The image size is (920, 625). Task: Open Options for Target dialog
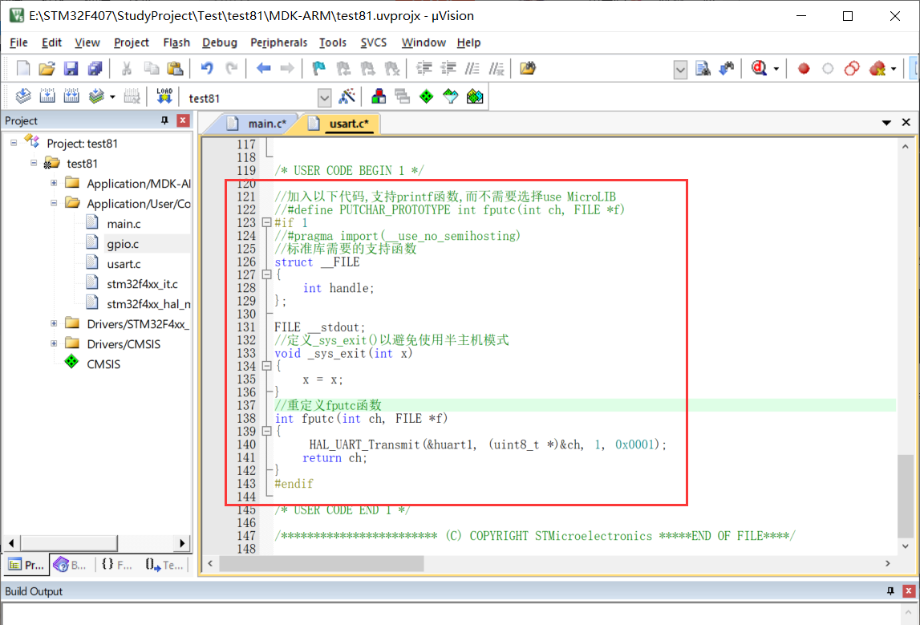[348, 96]
